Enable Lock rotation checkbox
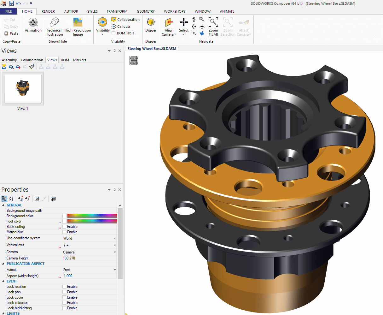Image resolution: width=383 pixels, height=315 pixels. 64,287
